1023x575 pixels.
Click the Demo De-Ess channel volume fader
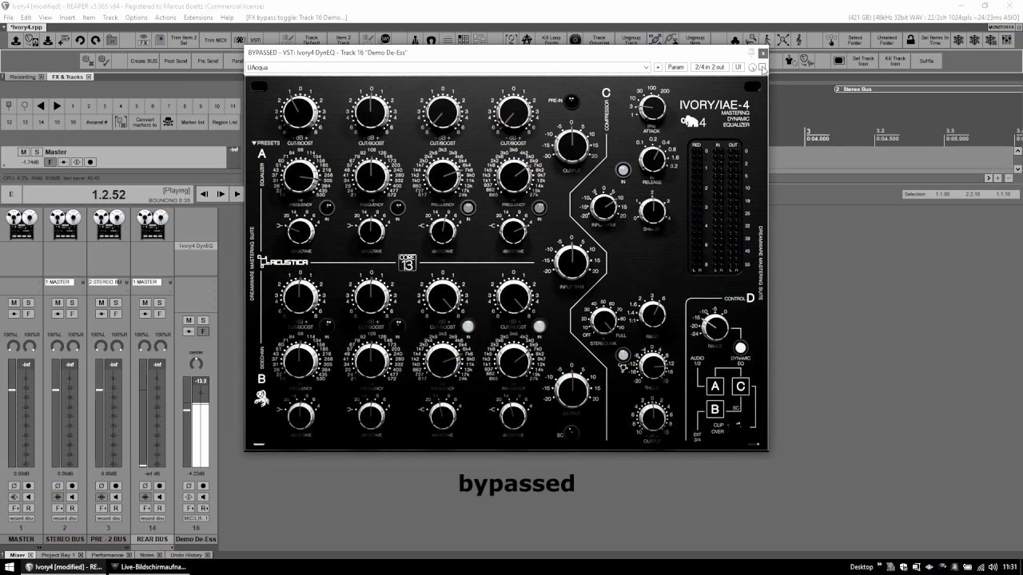pyautogui.click(x=187, y=410)
